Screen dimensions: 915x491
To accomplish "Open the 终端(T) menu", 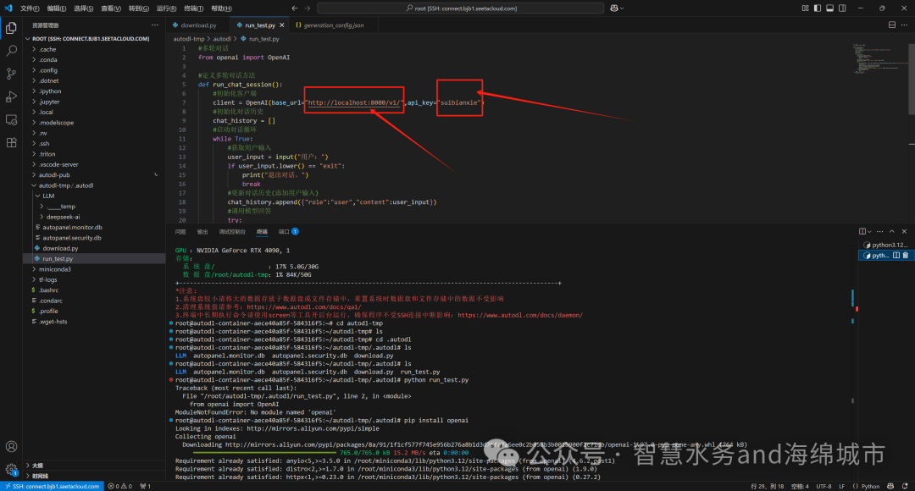I will 194,8.
